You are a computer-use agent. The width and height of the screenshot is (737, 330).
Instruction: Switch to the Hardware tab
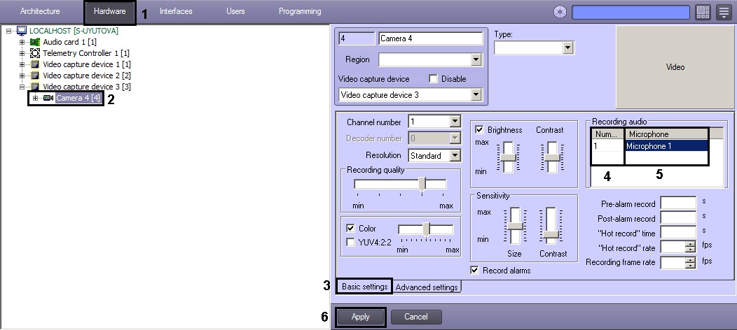(109, 11)
